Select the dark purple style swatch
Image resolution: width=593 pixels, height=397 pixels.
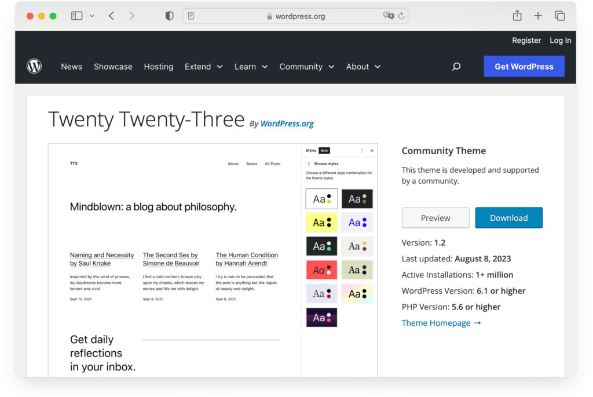(x=321, y=317)
